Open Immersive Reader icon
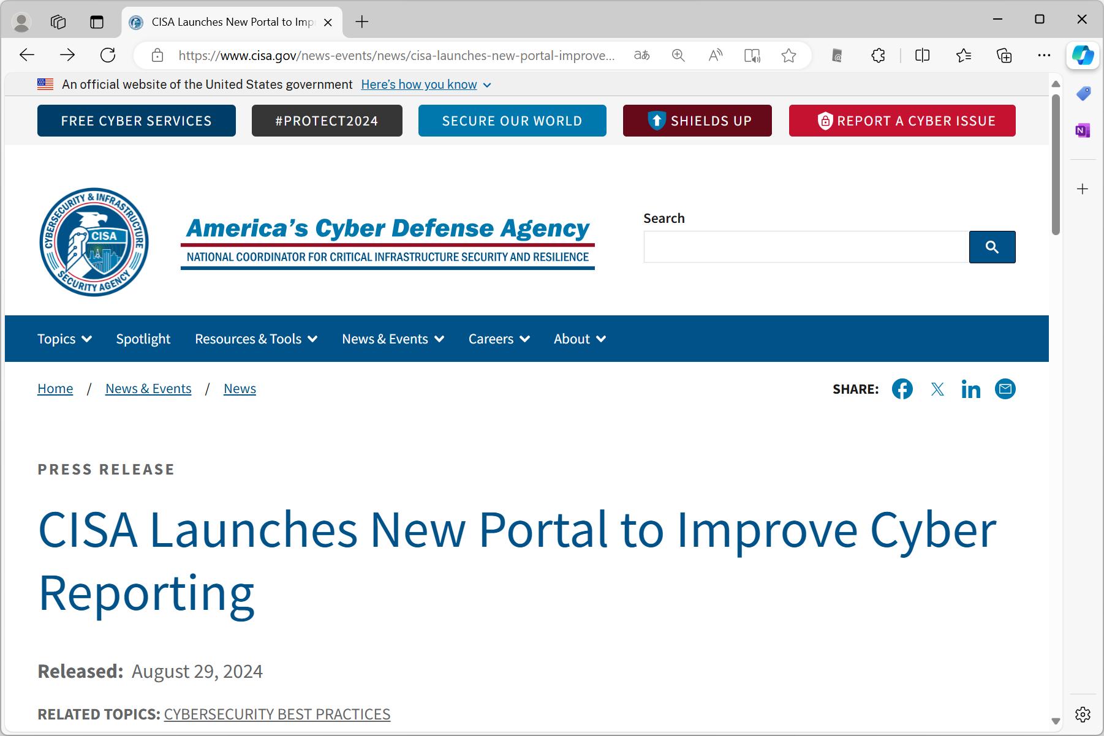1104x736 pixels. [752, 56]
